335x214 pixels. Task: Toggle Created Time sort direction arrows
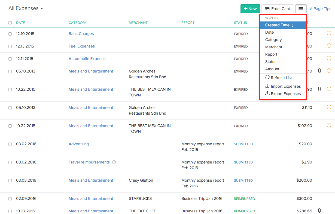pyautogui.click(x=293, y=25)
